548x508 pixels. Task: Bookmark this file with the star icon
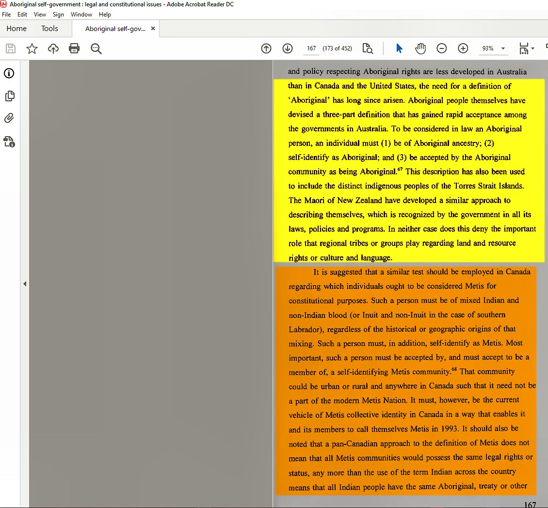(32, 48)
